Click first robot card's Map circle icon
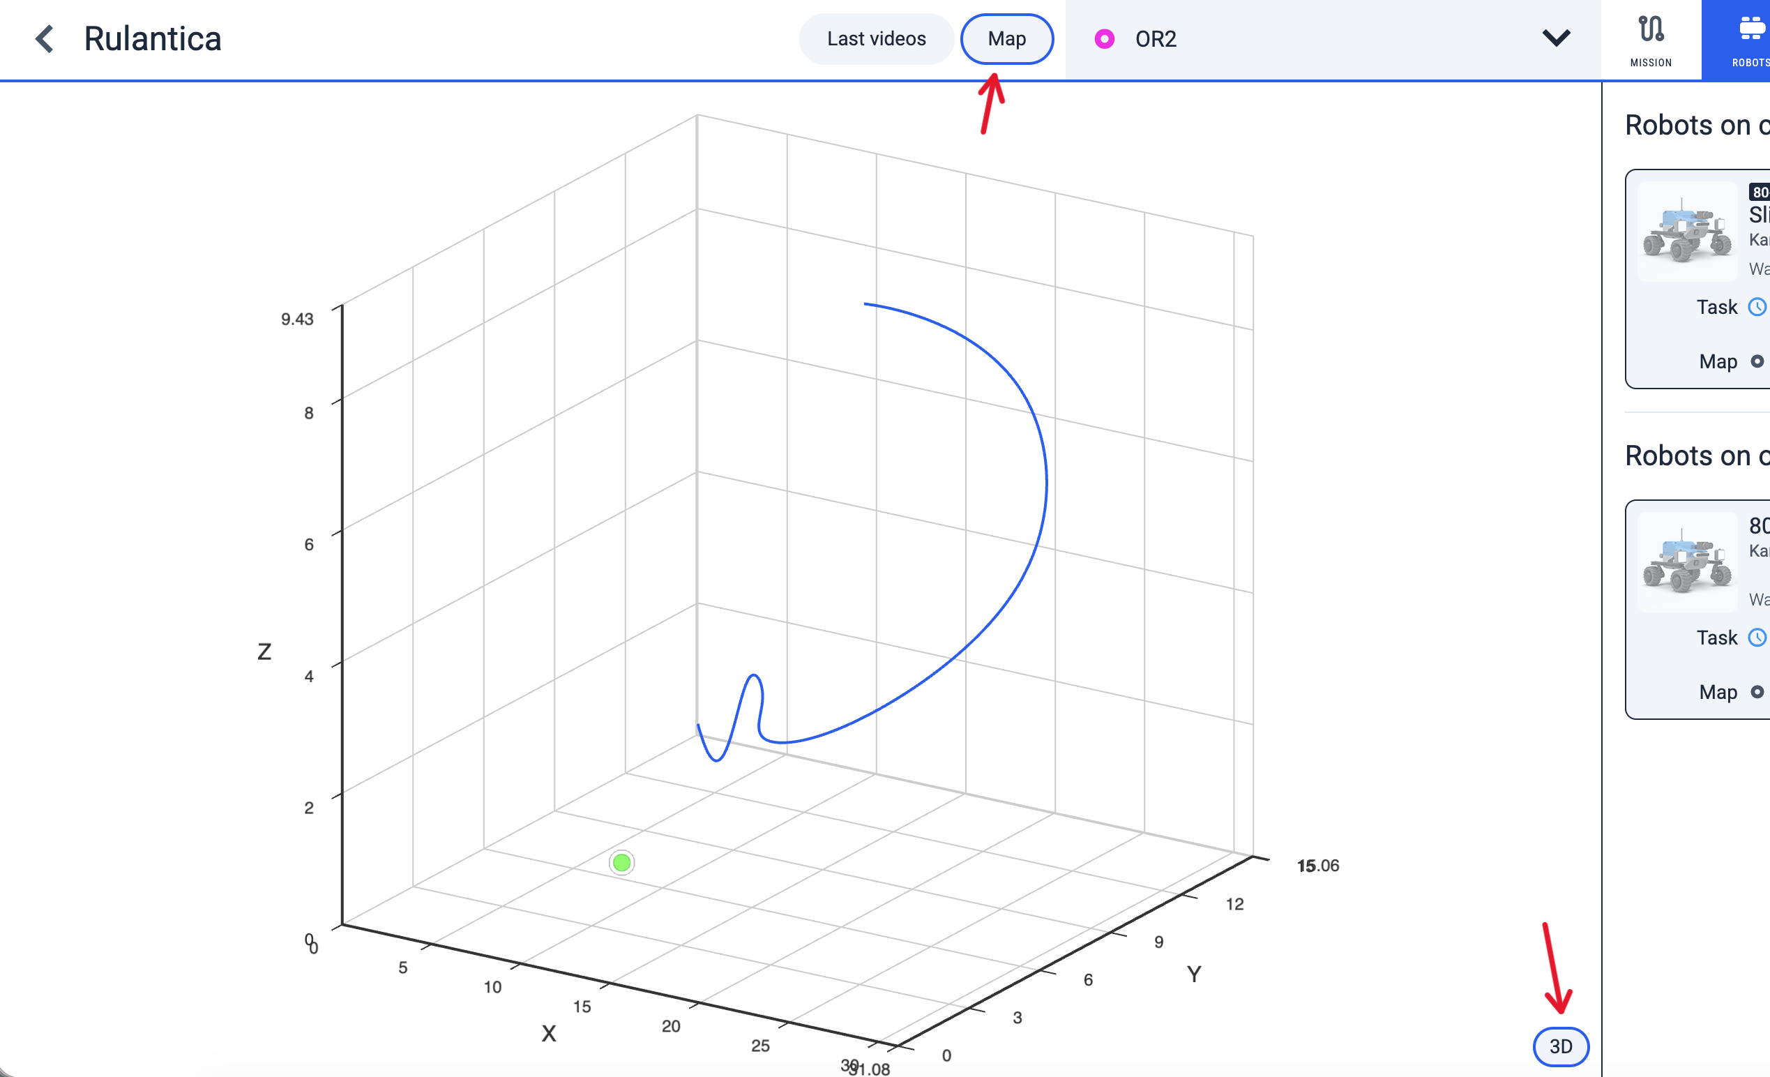 [1757, 361]
